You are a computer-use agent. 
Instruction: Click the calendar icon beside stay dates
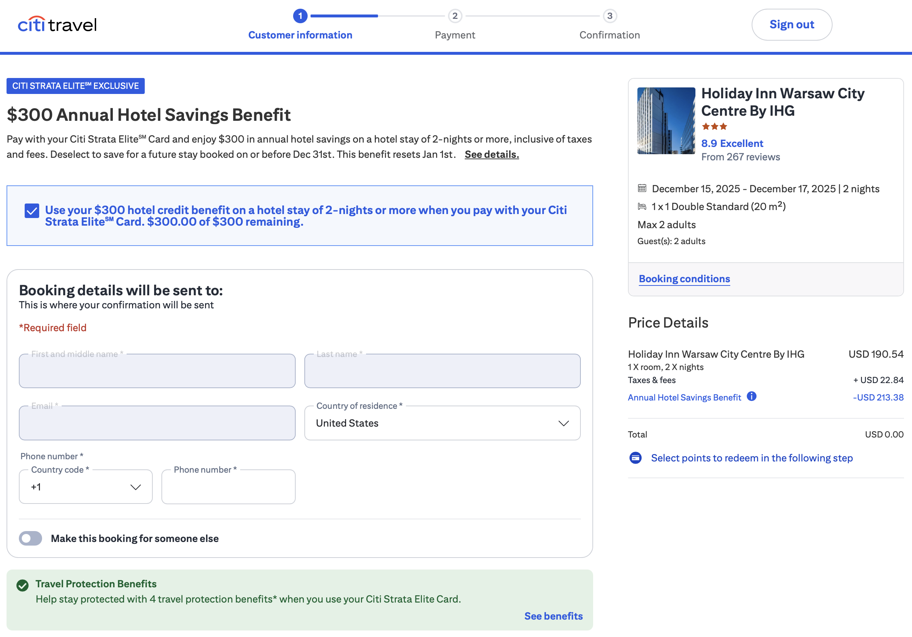click(x=642, y=188)
